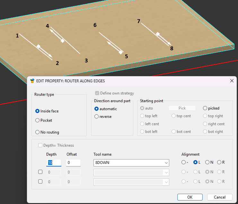238x204 pixels.
Task: Select the minus alignment option in first row
Action: pyautogui.click(x=184, y=162)
